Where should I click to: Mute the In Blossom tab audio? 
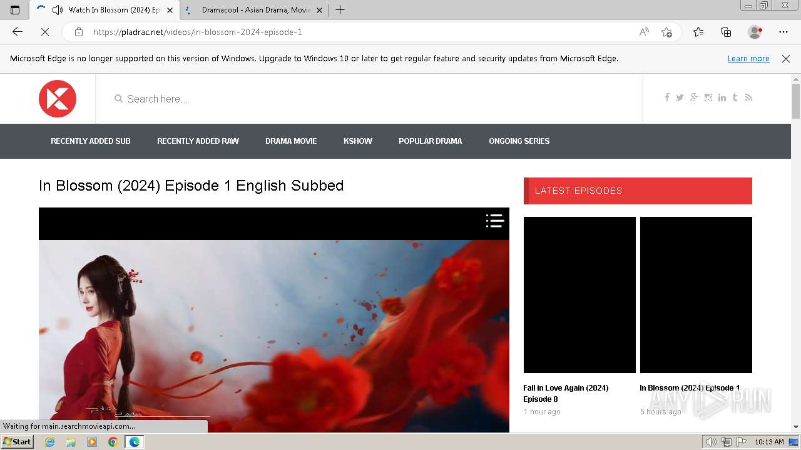tap(58, 10)
